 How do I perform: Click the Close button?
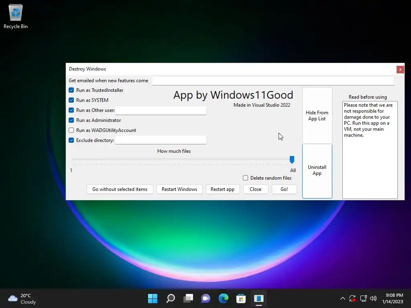coord(256,189)
